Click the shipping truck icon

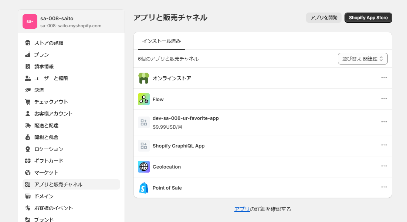click(28, 125)
